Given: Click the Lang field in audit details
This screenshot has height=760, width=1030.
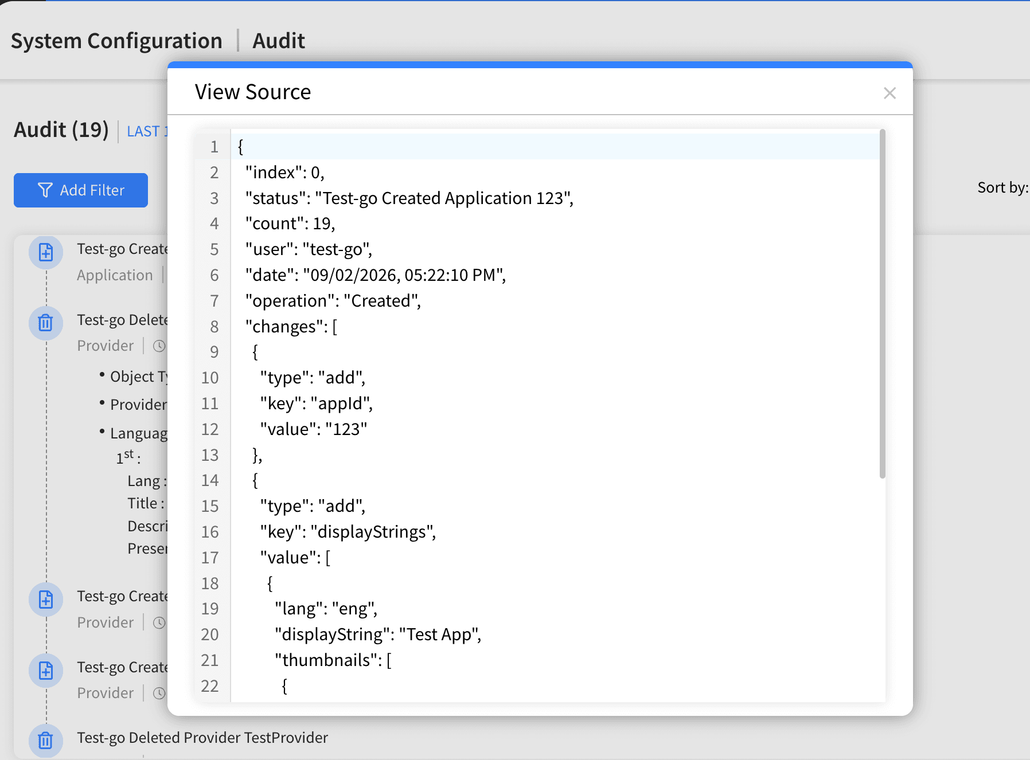Looking at the screenshot, I should point(147,481).
